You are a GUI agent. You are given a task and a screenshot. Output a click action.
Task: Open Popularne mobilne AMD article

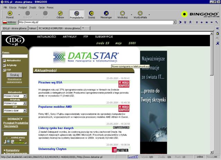coord(55,107)
